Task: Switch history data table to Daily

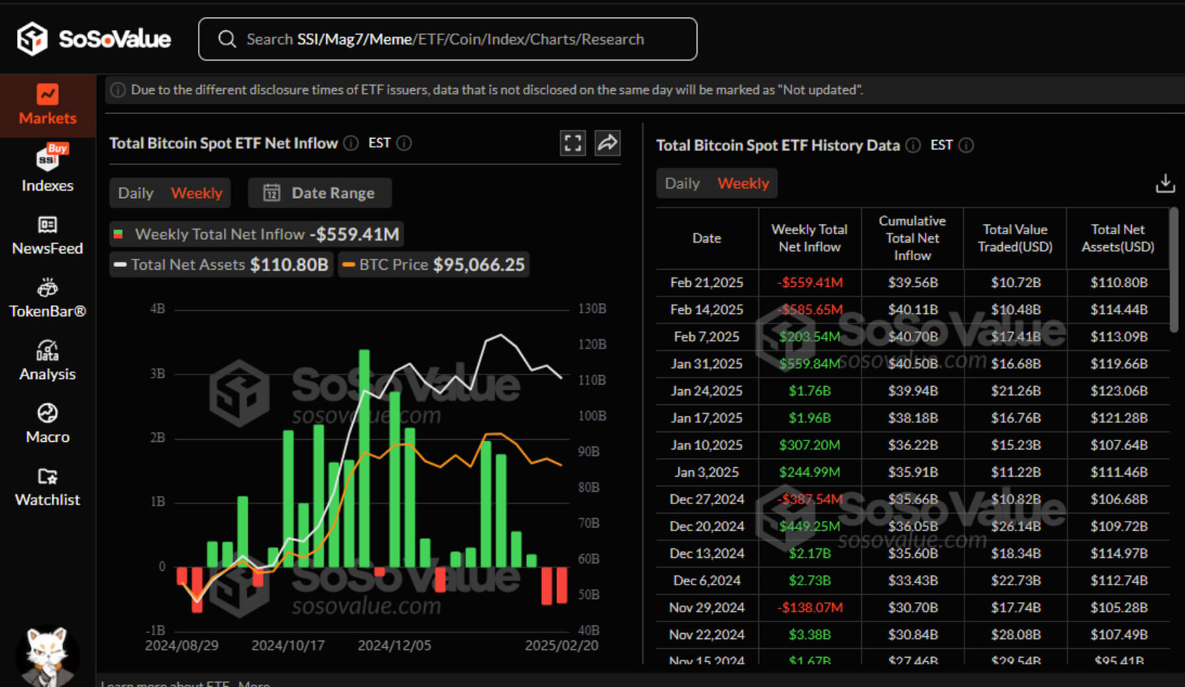Action: [x=682, y=184]
